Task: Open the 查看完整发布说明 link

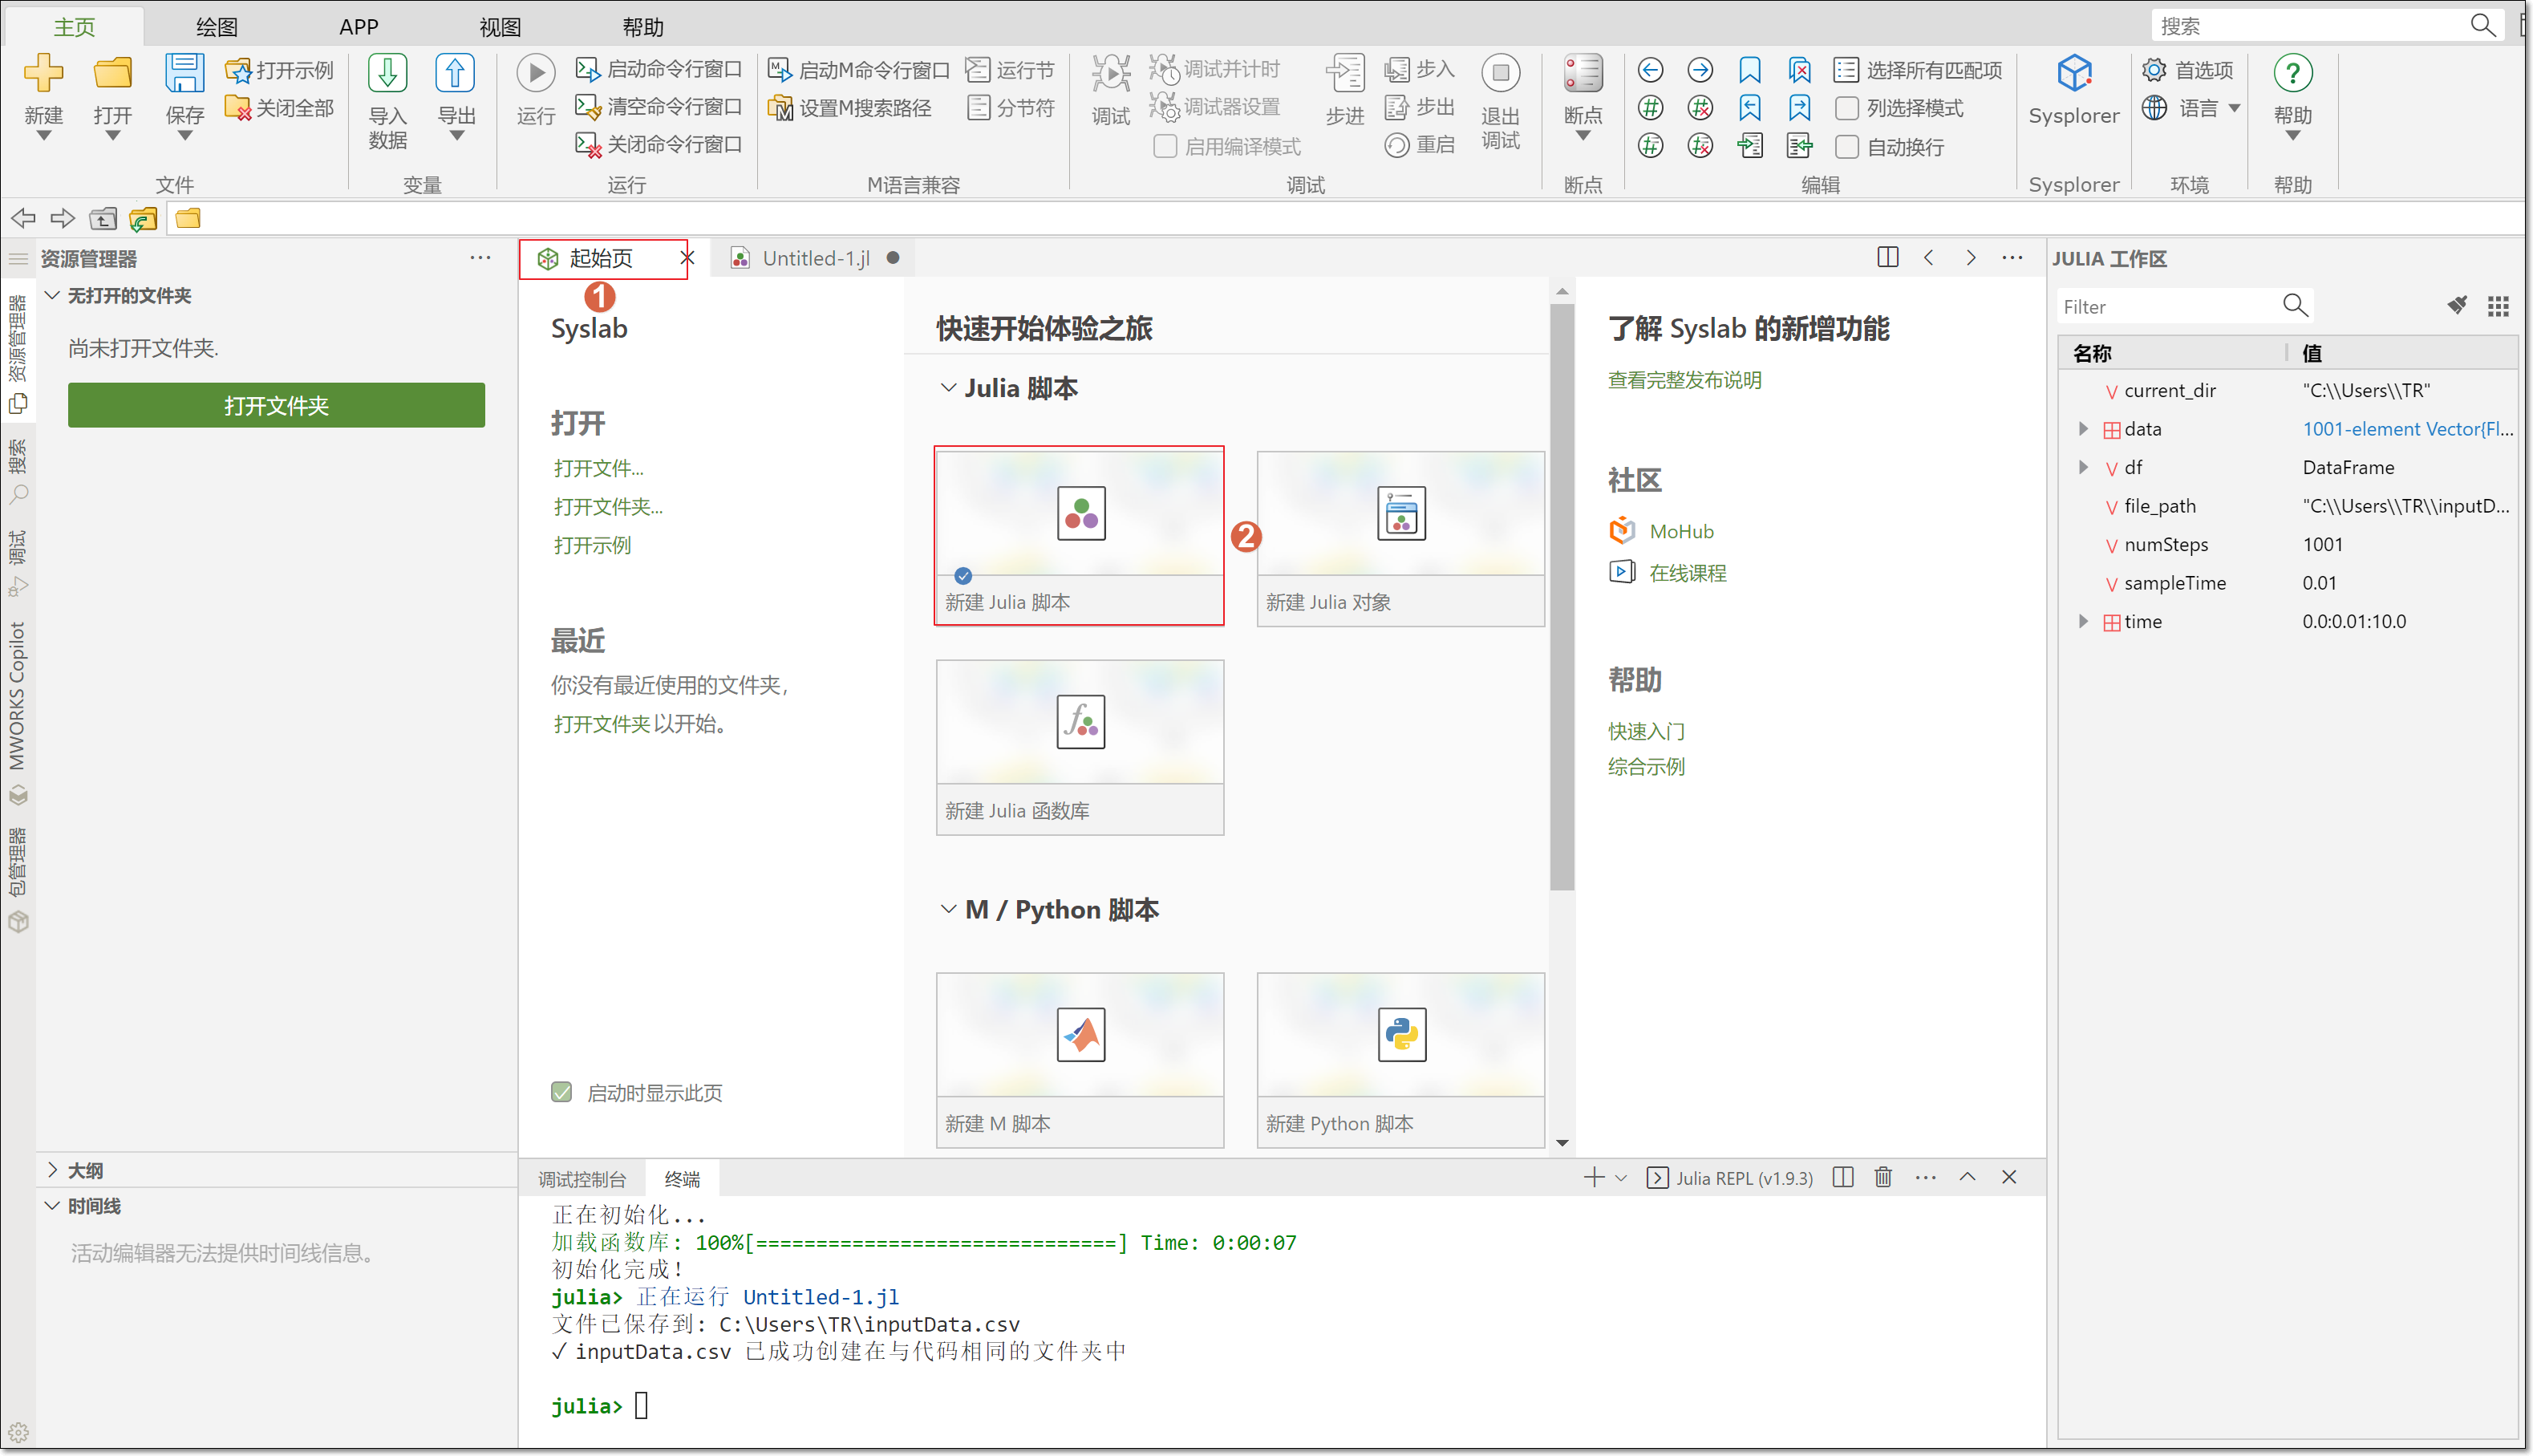Action: click(x=1684, y=380)
